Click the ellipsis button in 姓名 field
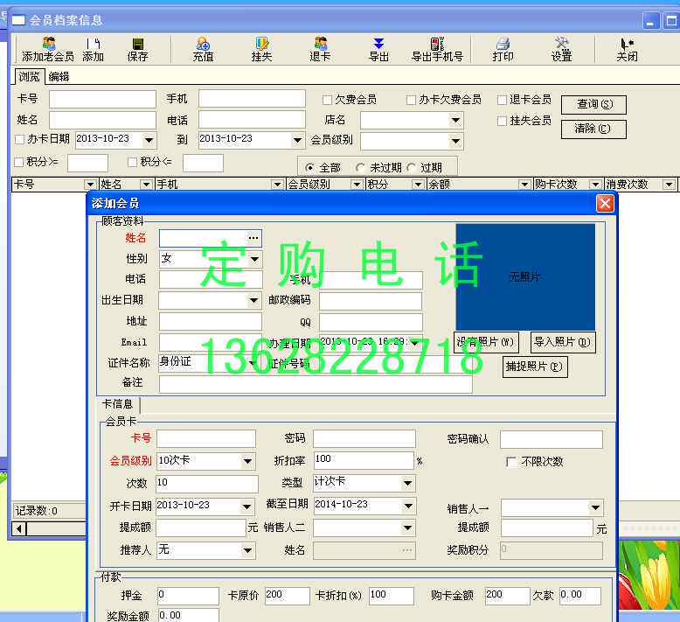 pyautogui.click(x=253, y=238)
